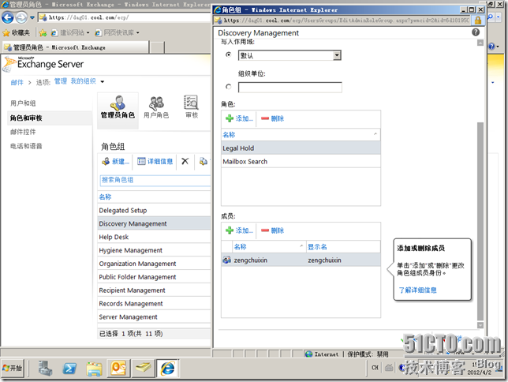The height and width of the screenshot is (382, 508).
Task: Remove the selected member with 删除 under 成员
Action: 272,230
